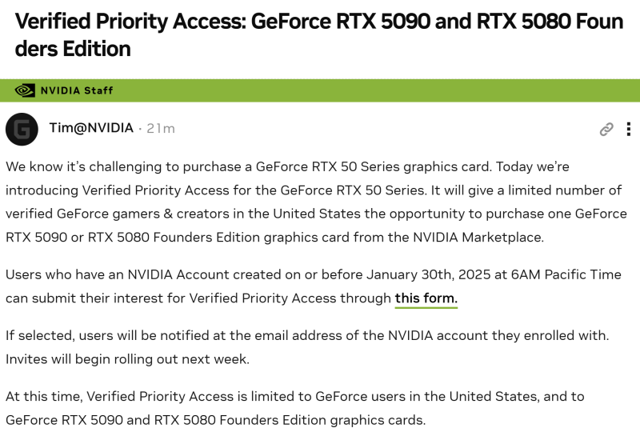Click the sentence starting "At this time, Verified Priority"
Screen dimensions: 640x444
pyautogui.click(x=294, y=396)
